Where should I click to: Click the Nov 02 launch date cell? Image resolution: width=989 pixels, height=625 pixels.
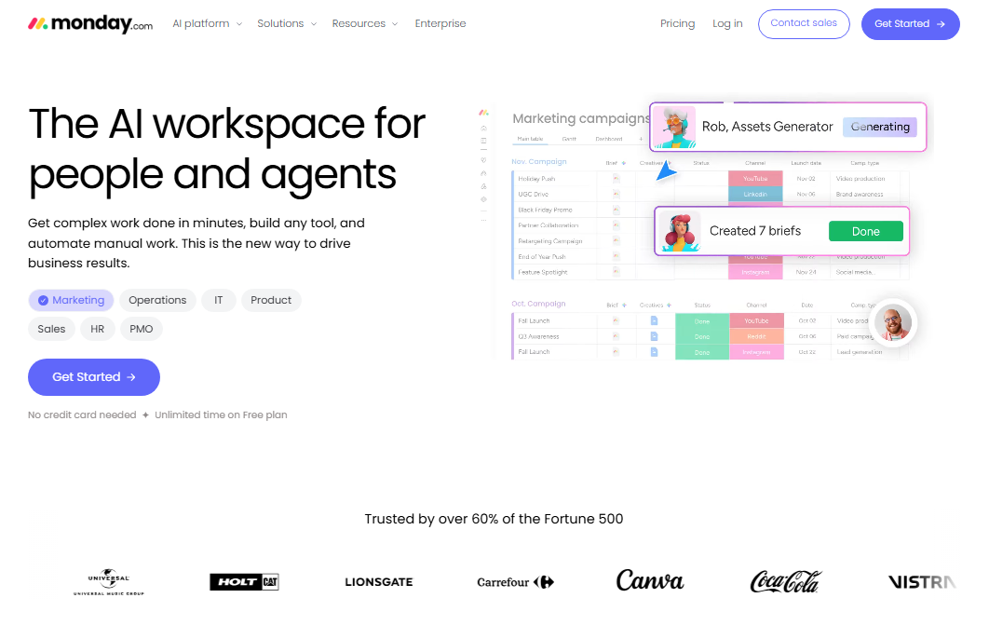point(806,179)
